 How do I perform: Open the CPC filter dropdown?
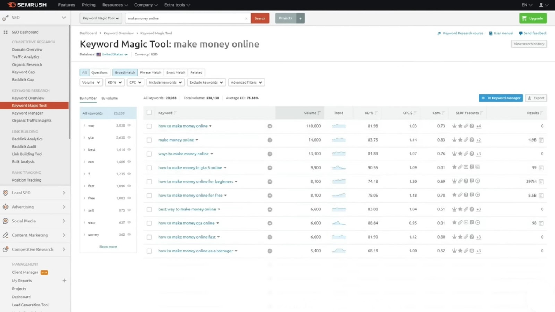click(x=135, y=82)
